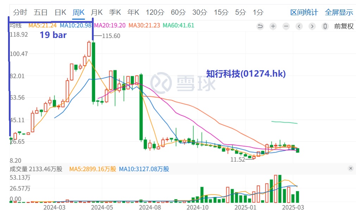The width and height of the screenshot is (356, 212).
Task: Click the MA30:21.23 indicator label
Action: pos(144,25)
